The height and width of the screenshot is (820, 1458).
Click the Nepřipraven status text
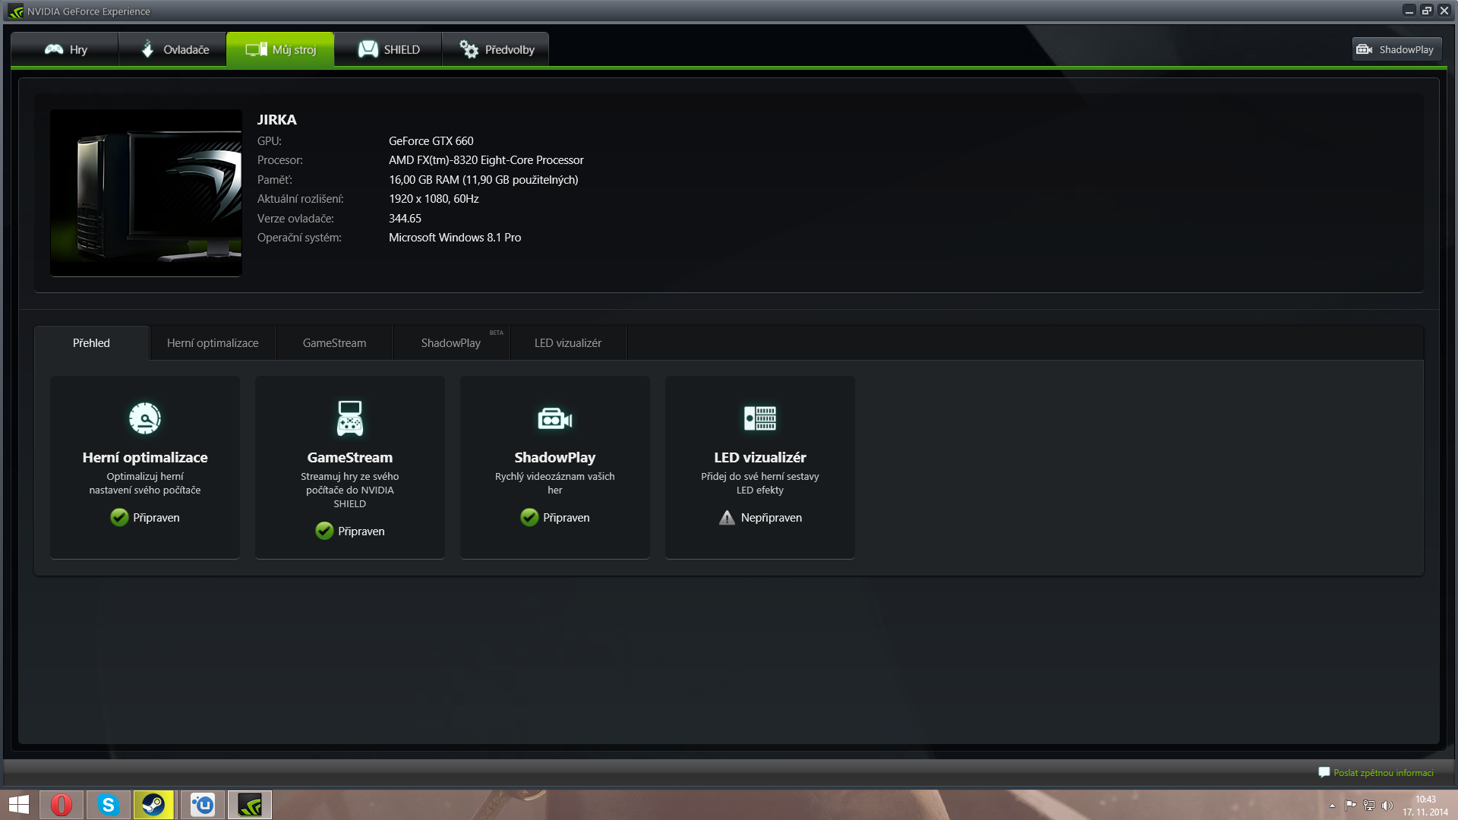(772, 518)
